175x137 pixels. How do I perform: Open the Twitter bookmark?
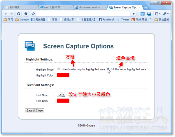point(123,20)
